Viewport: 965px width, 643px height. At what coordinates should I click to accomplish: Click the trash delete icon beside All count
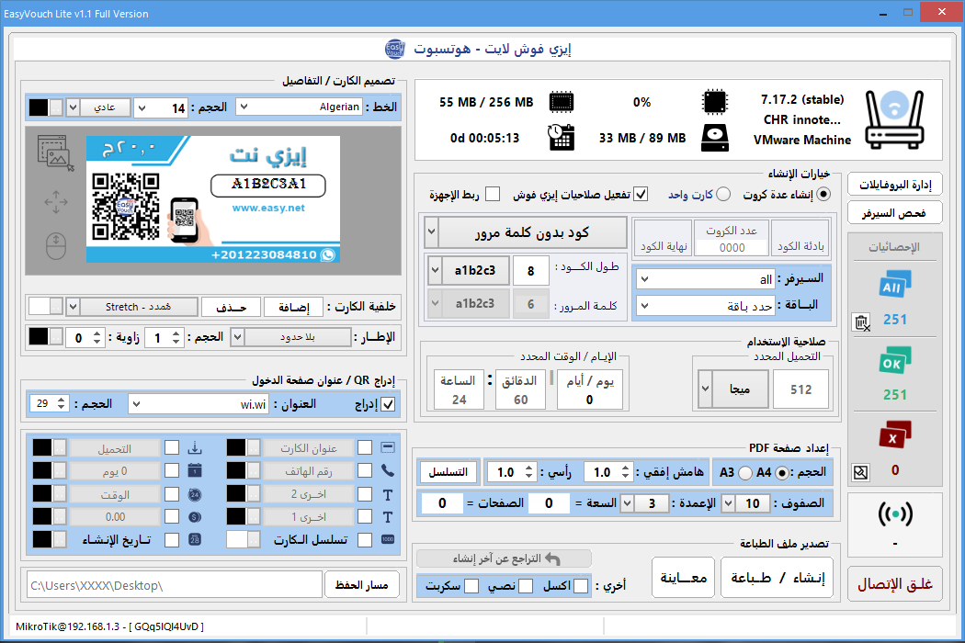860,322
